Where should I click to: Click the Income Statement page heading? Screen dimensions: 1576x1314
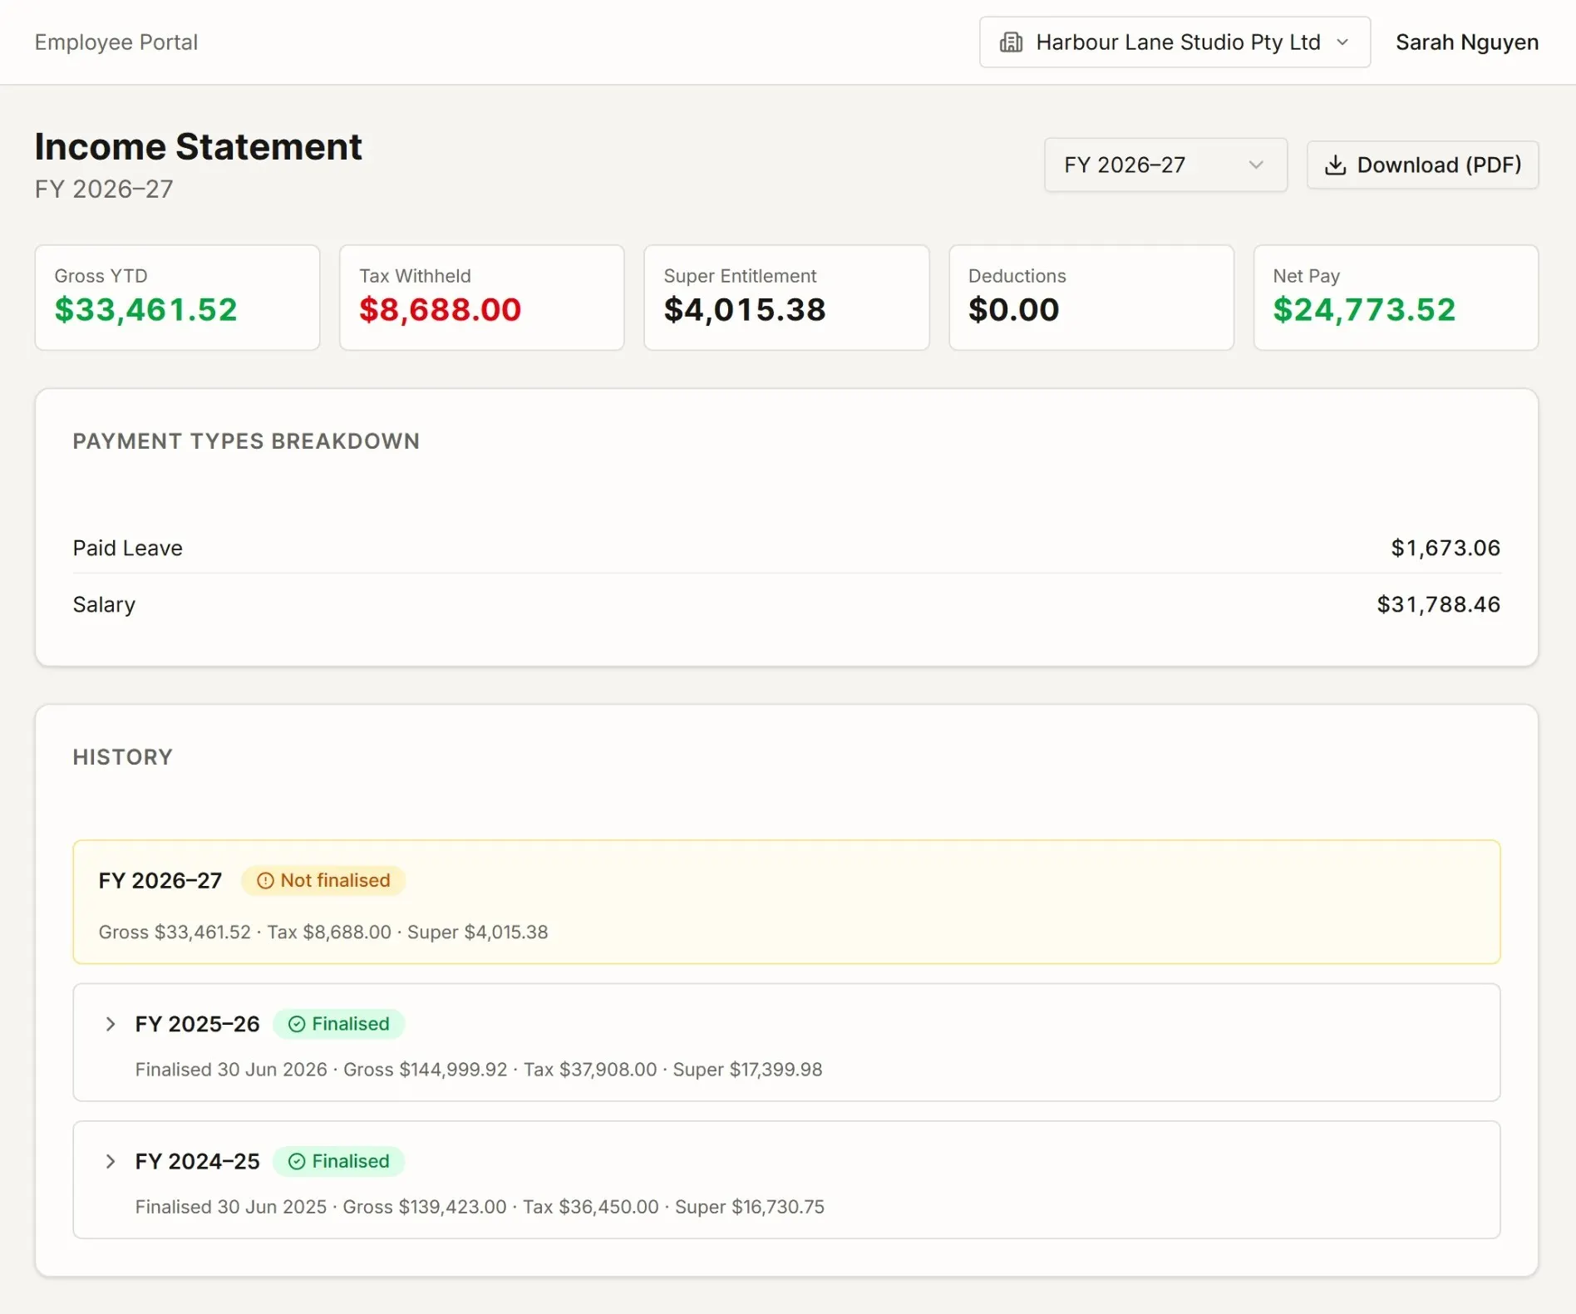[199, 147]
